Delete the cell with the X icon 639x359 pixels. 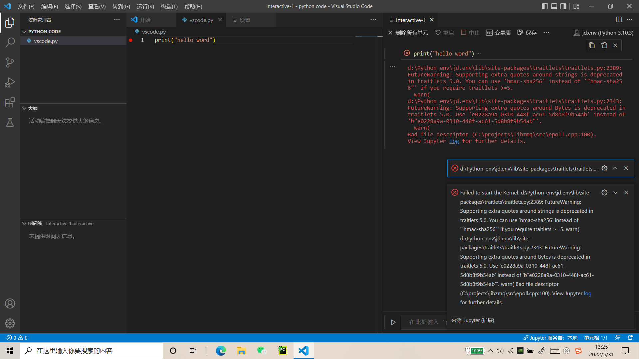pyautogui.click(x=615, y=45)
